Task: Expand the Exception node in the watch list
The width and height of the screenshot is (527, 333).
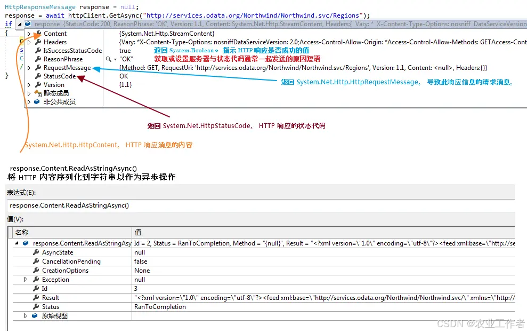Action: (26, 279)
